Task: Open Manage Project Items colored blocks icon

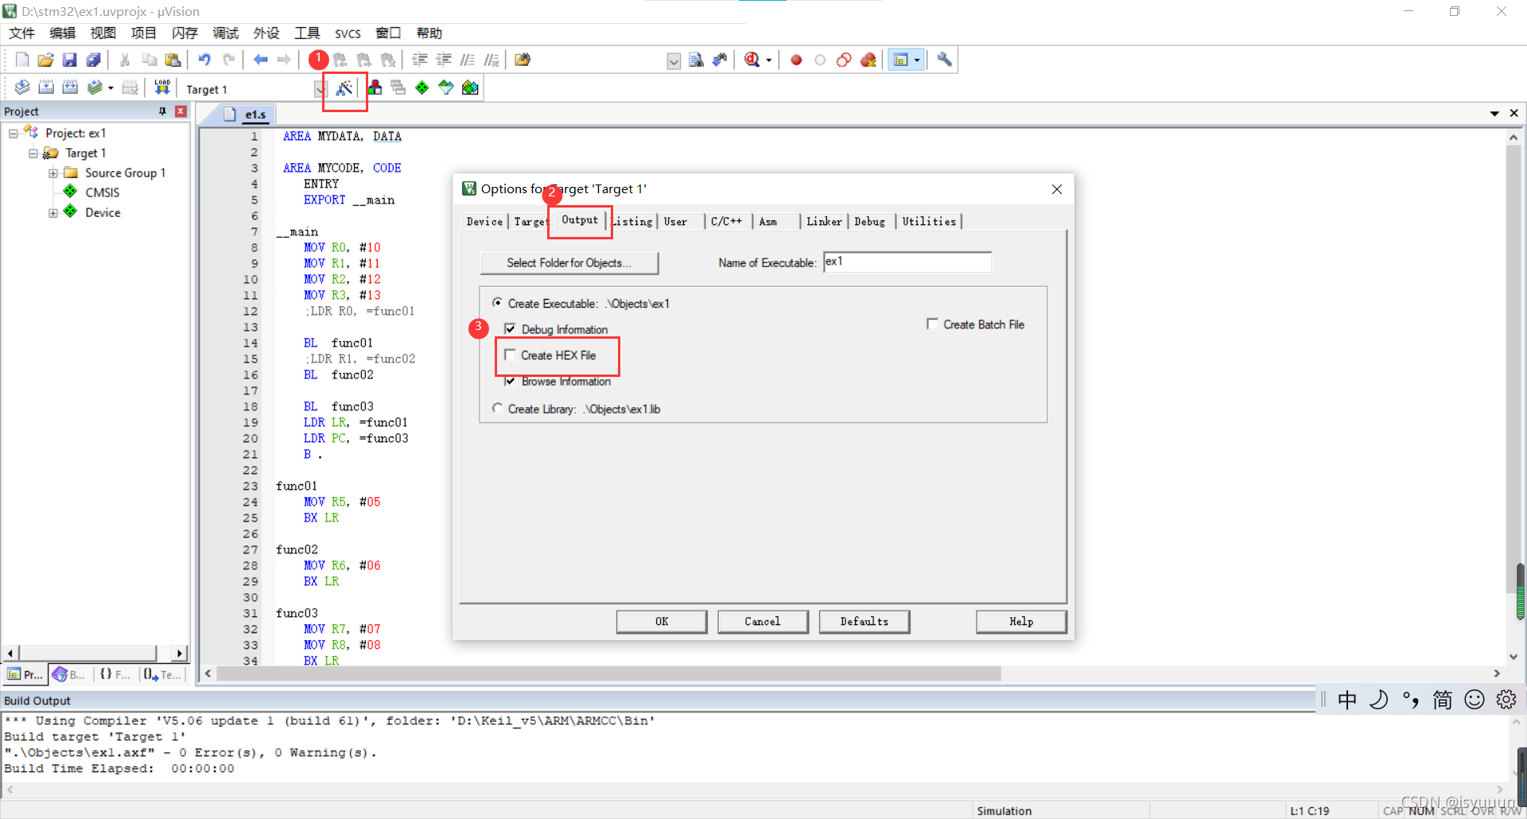Action: [375, 87]
